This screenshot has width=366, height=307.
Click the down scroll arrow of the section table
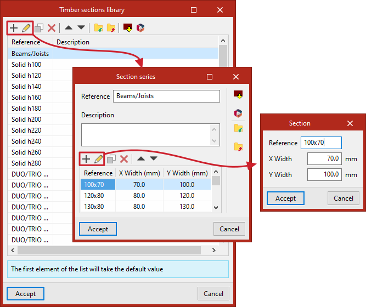(x=216, y=207)
